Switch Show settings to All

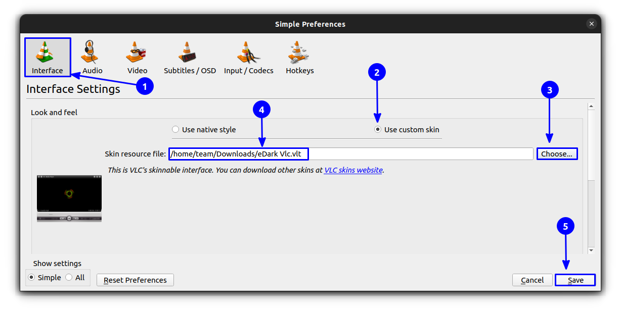click(75, 278)
